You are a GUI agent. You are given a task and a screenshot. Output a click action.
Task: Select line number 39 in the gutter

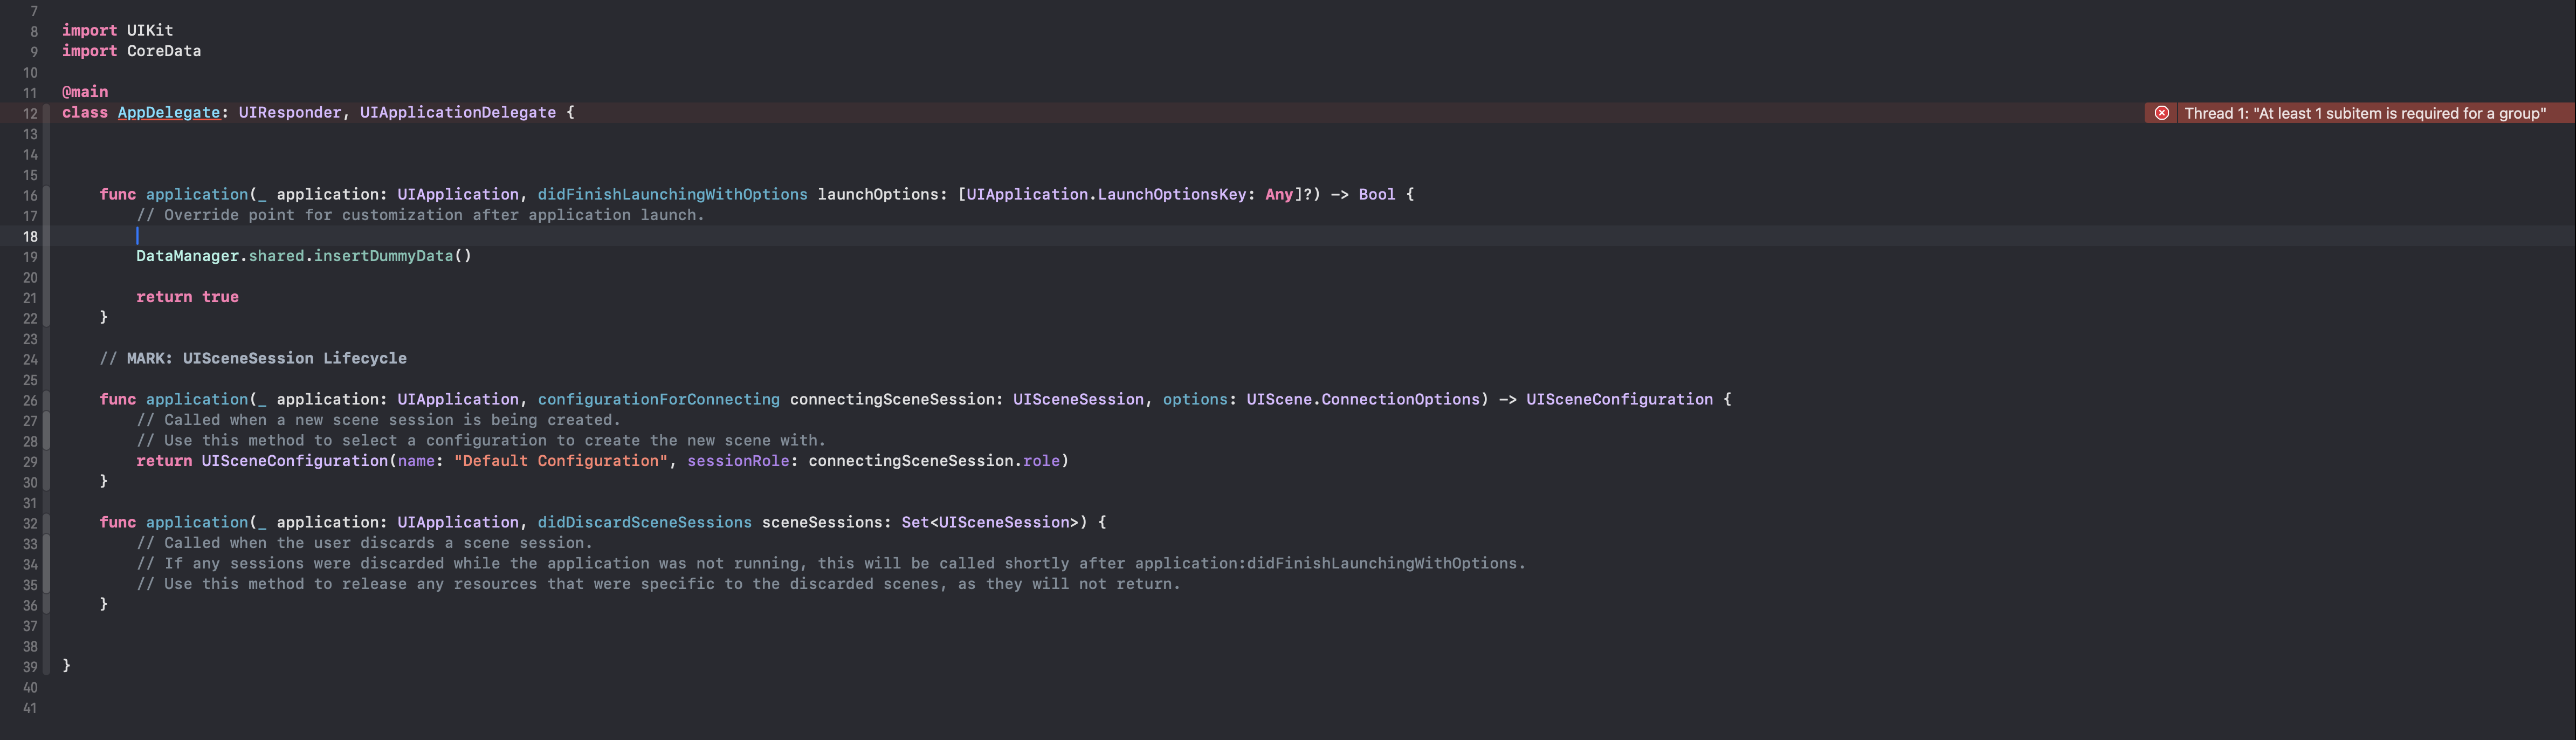pos(30,667)
